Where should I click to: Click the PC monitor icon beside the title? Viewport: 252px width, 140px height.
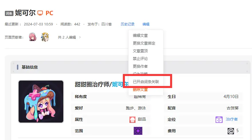pyautogui.click(x=40, y=13)
